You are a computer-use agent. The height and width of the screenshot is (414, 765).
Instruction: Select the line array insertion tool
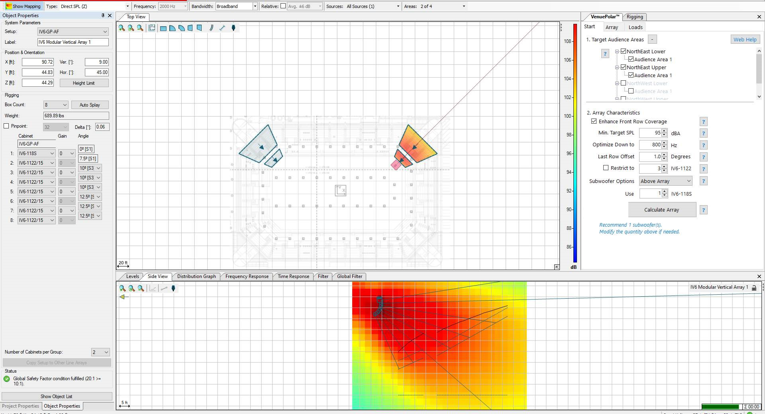pos(212,28)
